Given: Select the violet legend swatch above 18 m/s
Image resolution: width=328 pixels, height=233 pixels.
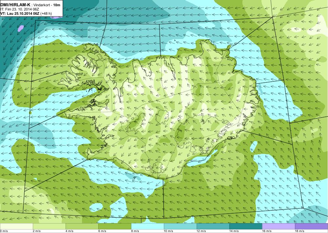Looking at the screenshot, I should coord(312,226).
